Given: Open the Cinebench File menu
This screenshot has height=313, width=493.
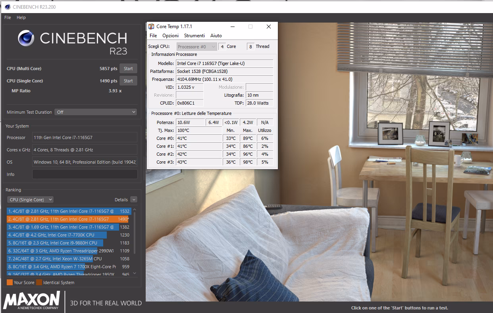Looking at the screenshot, I should pyautogui.click(x=8, y=17).
